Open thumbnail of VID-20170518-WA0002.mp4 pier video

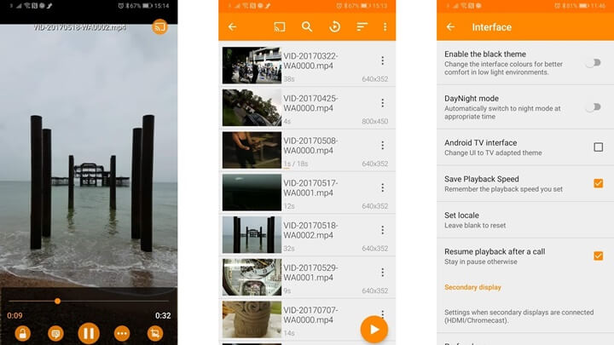252,235
